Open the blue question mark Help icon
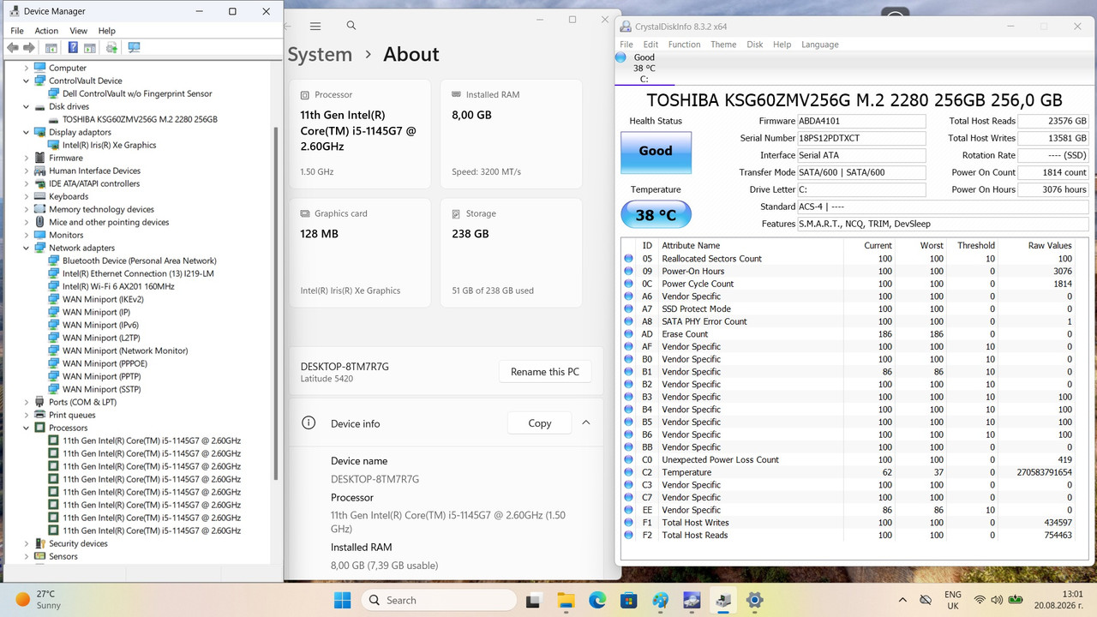Screen dimensions: 1097x617 click(73, 48)
